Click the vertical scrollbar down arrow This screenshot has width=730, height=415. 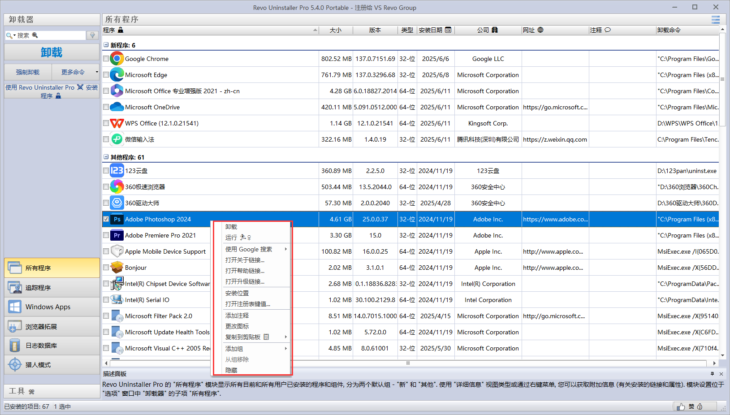point(722,355)
